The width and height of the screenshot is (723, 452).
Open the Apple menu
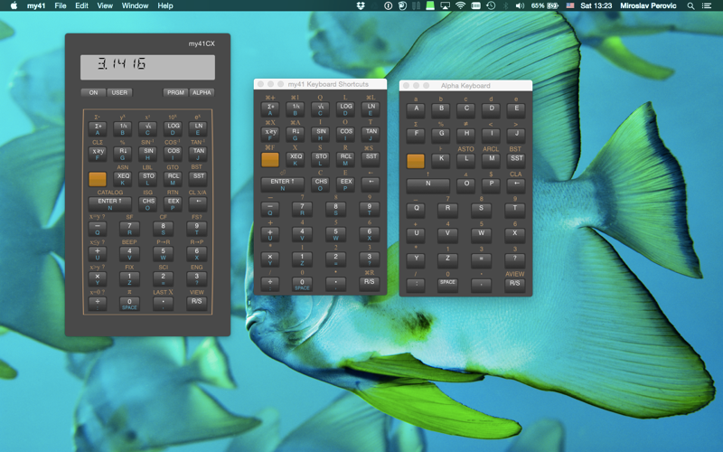(14, 5)
